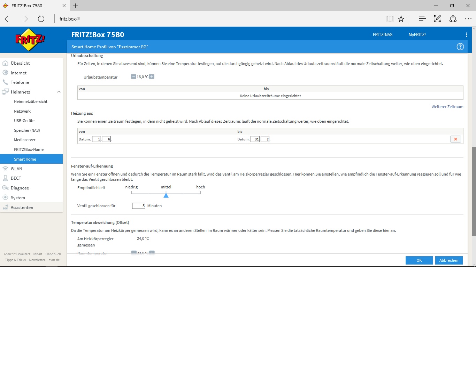Open the Handbuch footer link
This screenshot has width=476, height=373.
point(53,254)
